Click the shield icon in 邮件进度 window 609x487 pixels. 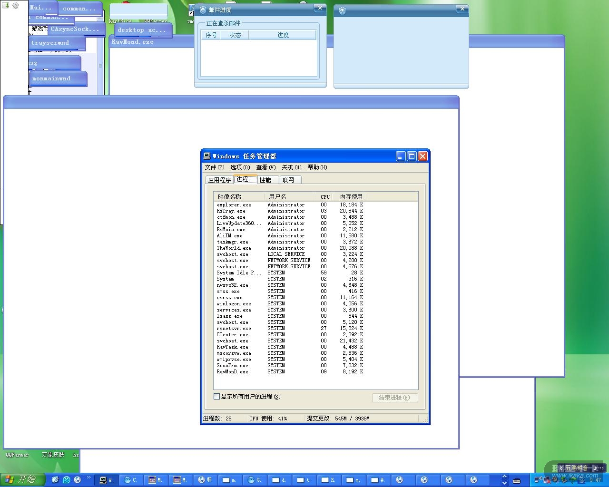point(203,10)
